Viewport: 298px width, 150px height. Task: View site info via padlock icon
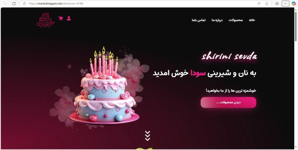pyautogui.click(x=24, y=3)
